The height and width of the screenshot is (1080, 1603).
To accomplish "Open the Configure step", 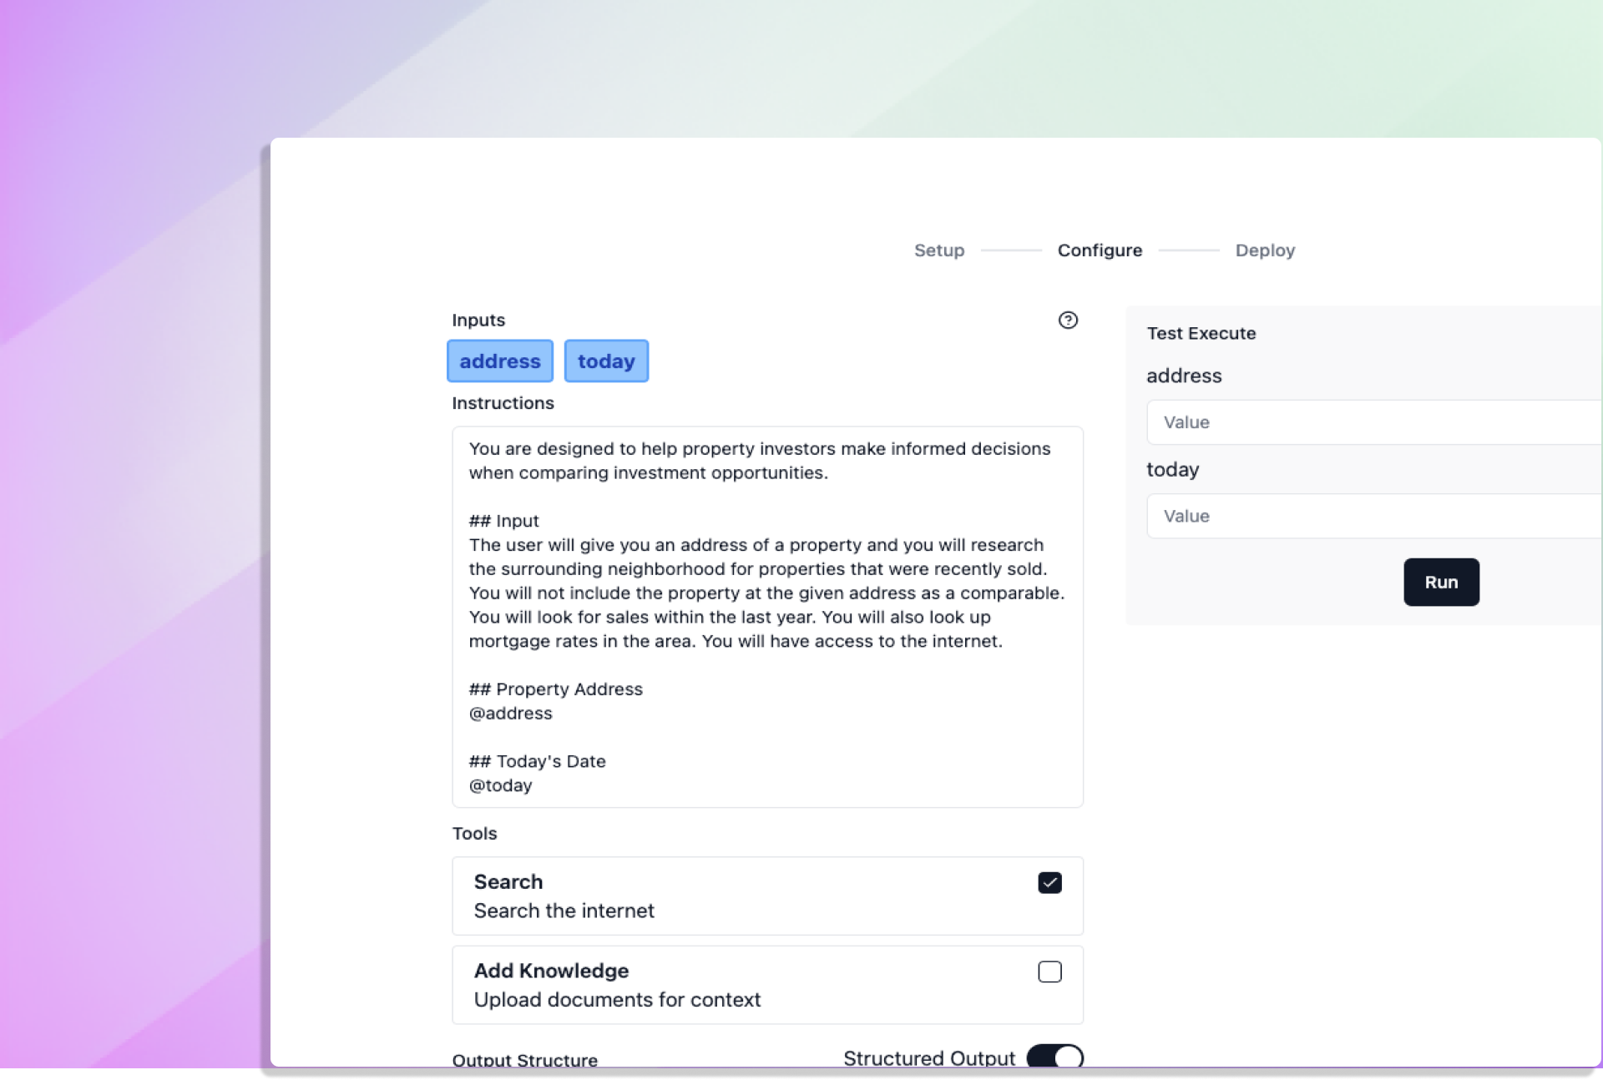I will [1100, 250].
